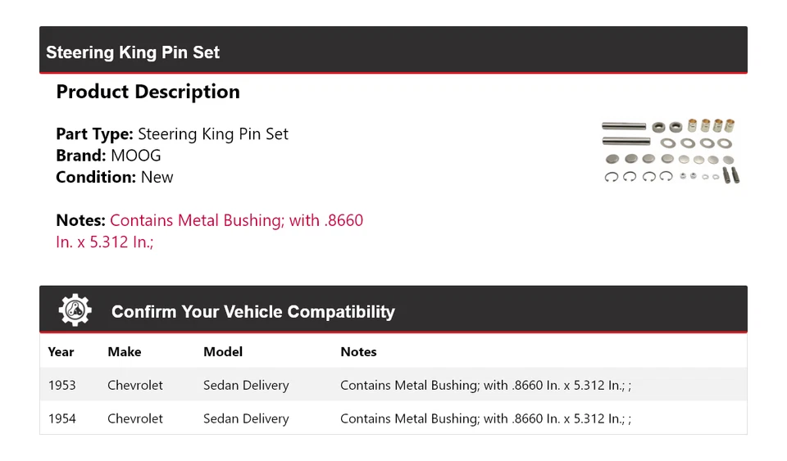Click the Steering King Pin Set title bar
Viewport: 787px width, 461px height.
coord(133,52)
